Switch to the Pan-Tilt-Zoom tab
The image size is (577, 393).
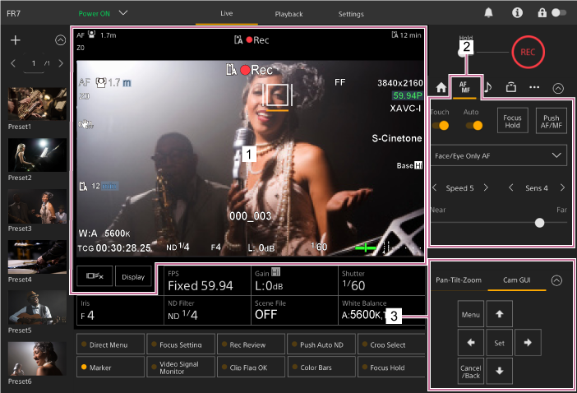coord(459,280)
